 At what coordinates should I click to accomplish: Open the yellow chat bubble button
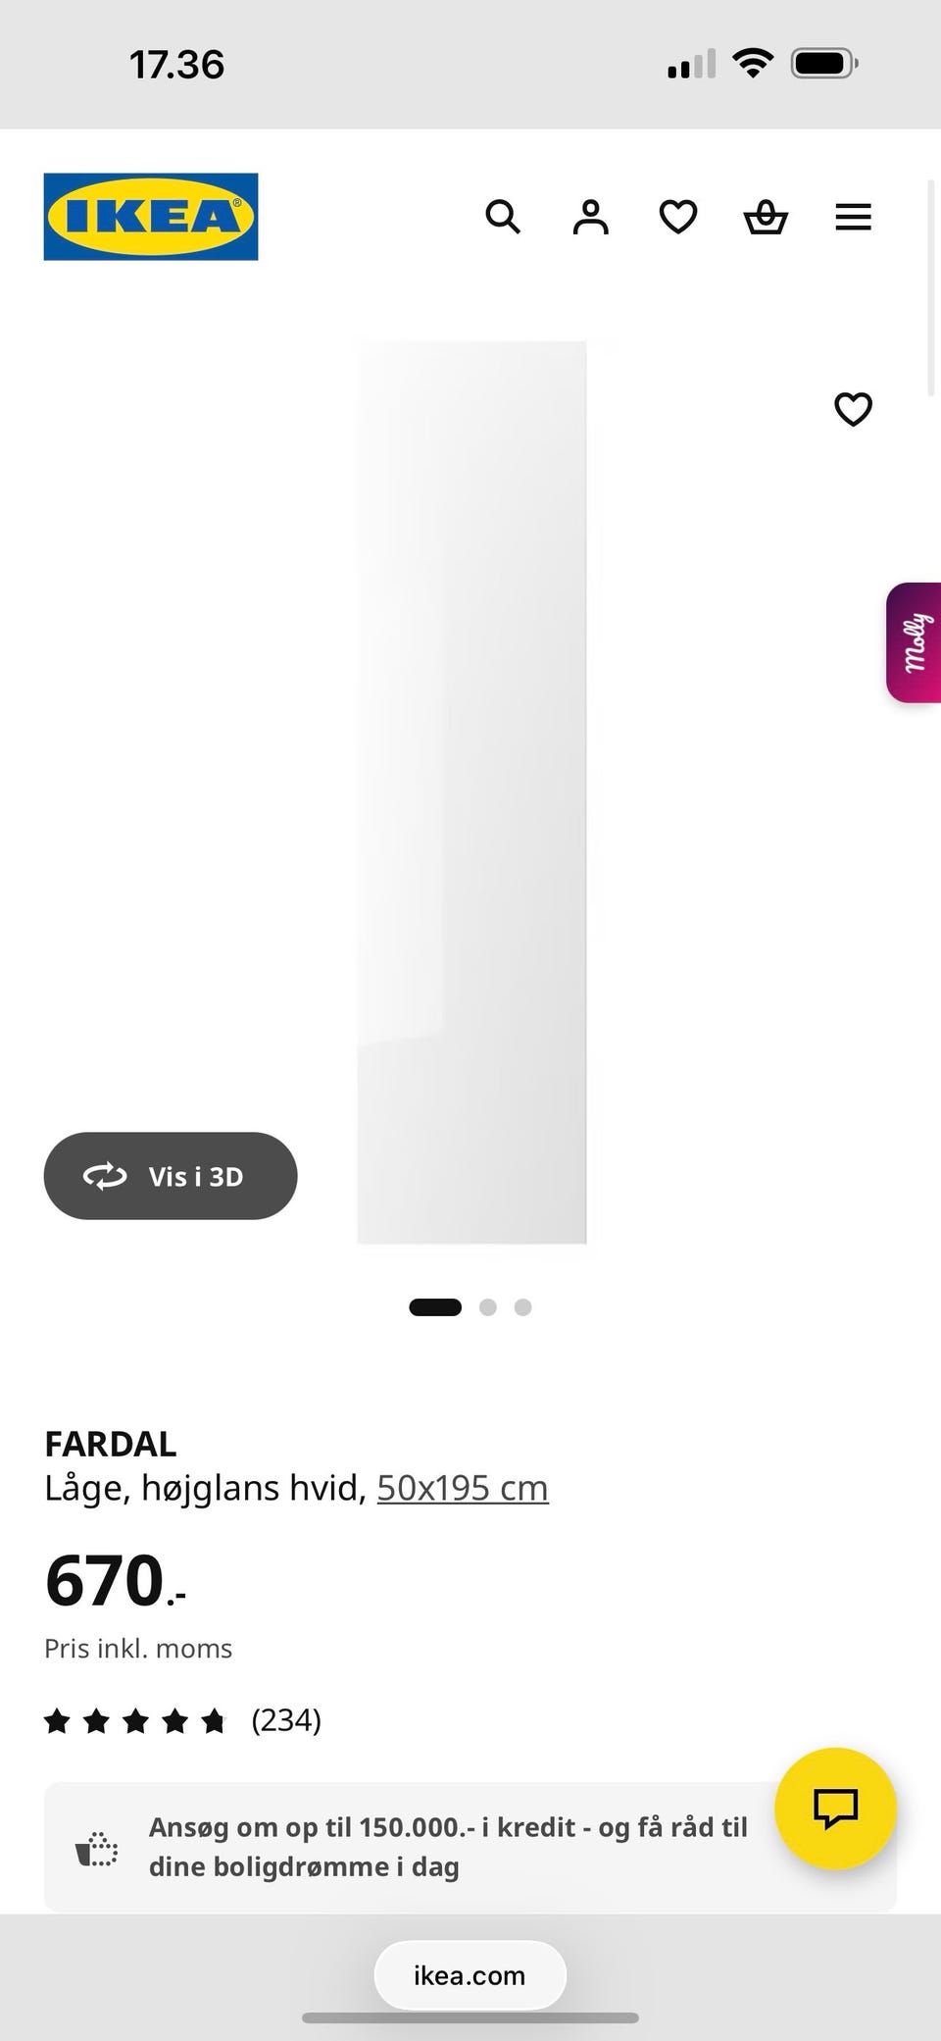pyautogui.click(x=835, y=1809)
